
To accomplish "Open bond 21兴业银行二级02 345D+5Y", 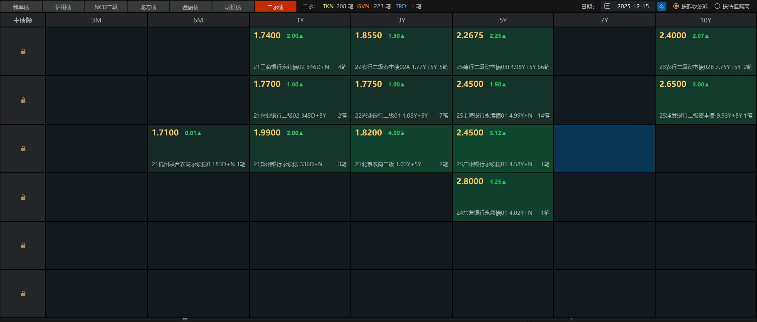I will tap(290, 116).
